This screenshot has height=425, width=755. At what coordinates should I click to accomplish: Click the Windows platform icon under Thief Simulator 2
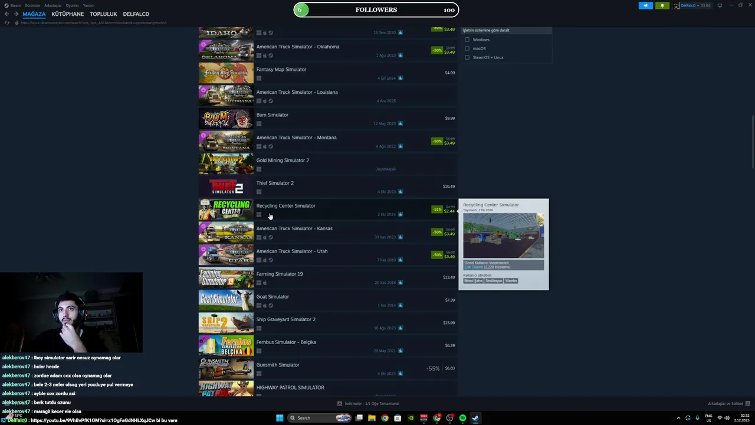pyautogui.click(x=258, y=192)
